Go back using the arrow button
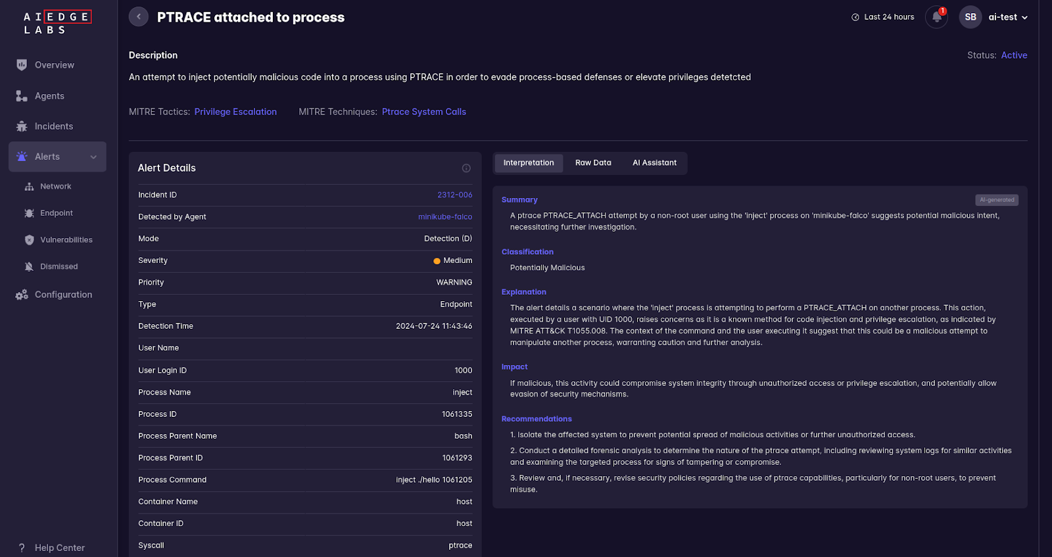The height and width of the screenshot is (557, 1052). [139, 16]
